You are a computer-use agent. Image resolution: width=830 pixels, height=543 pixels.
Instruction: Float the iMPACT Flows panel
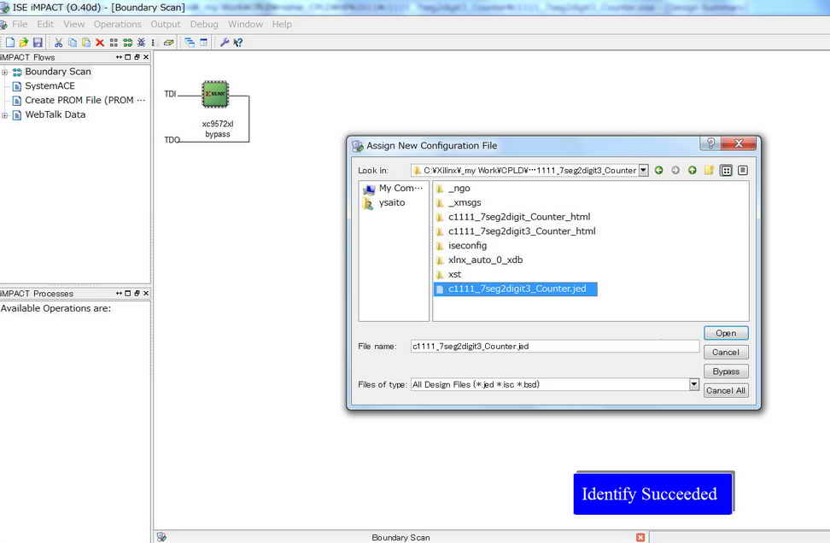(x=137, y=57)
